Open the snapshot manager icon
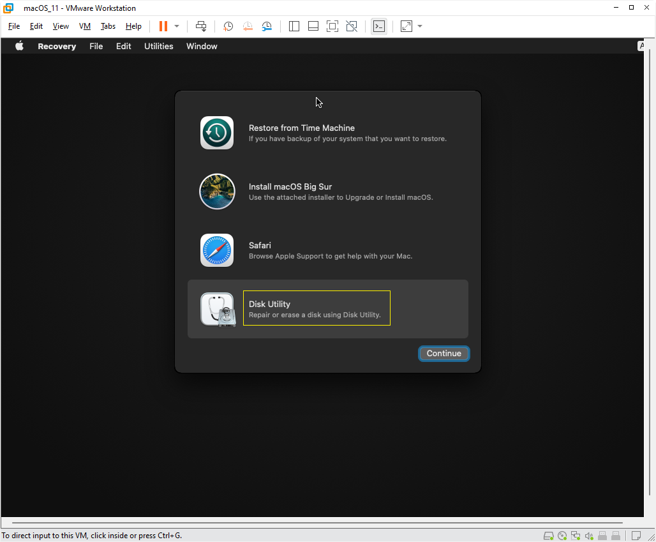The height and width of the screenshot is (542, 656). 267,26
